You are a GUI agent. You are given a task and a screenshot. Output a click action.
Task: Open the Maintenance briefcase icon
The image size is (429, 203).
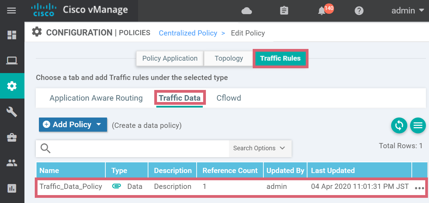12,137
